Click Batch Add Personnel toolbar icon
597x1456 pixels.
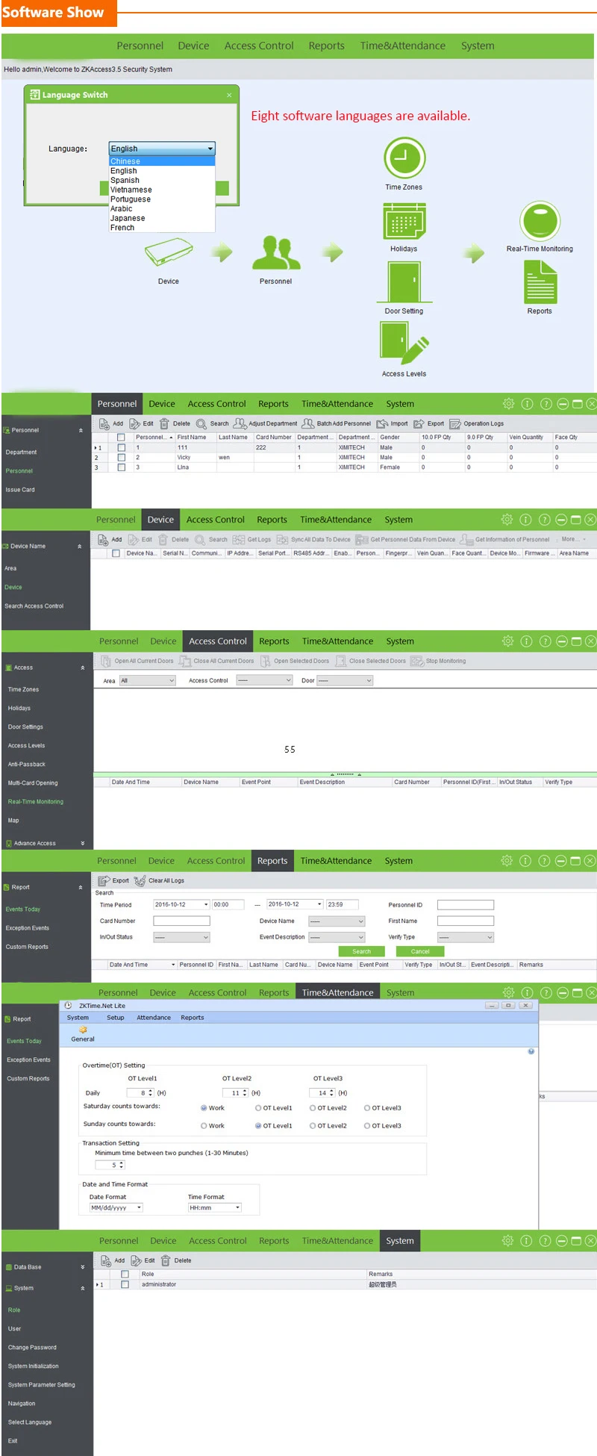[308, 423]
